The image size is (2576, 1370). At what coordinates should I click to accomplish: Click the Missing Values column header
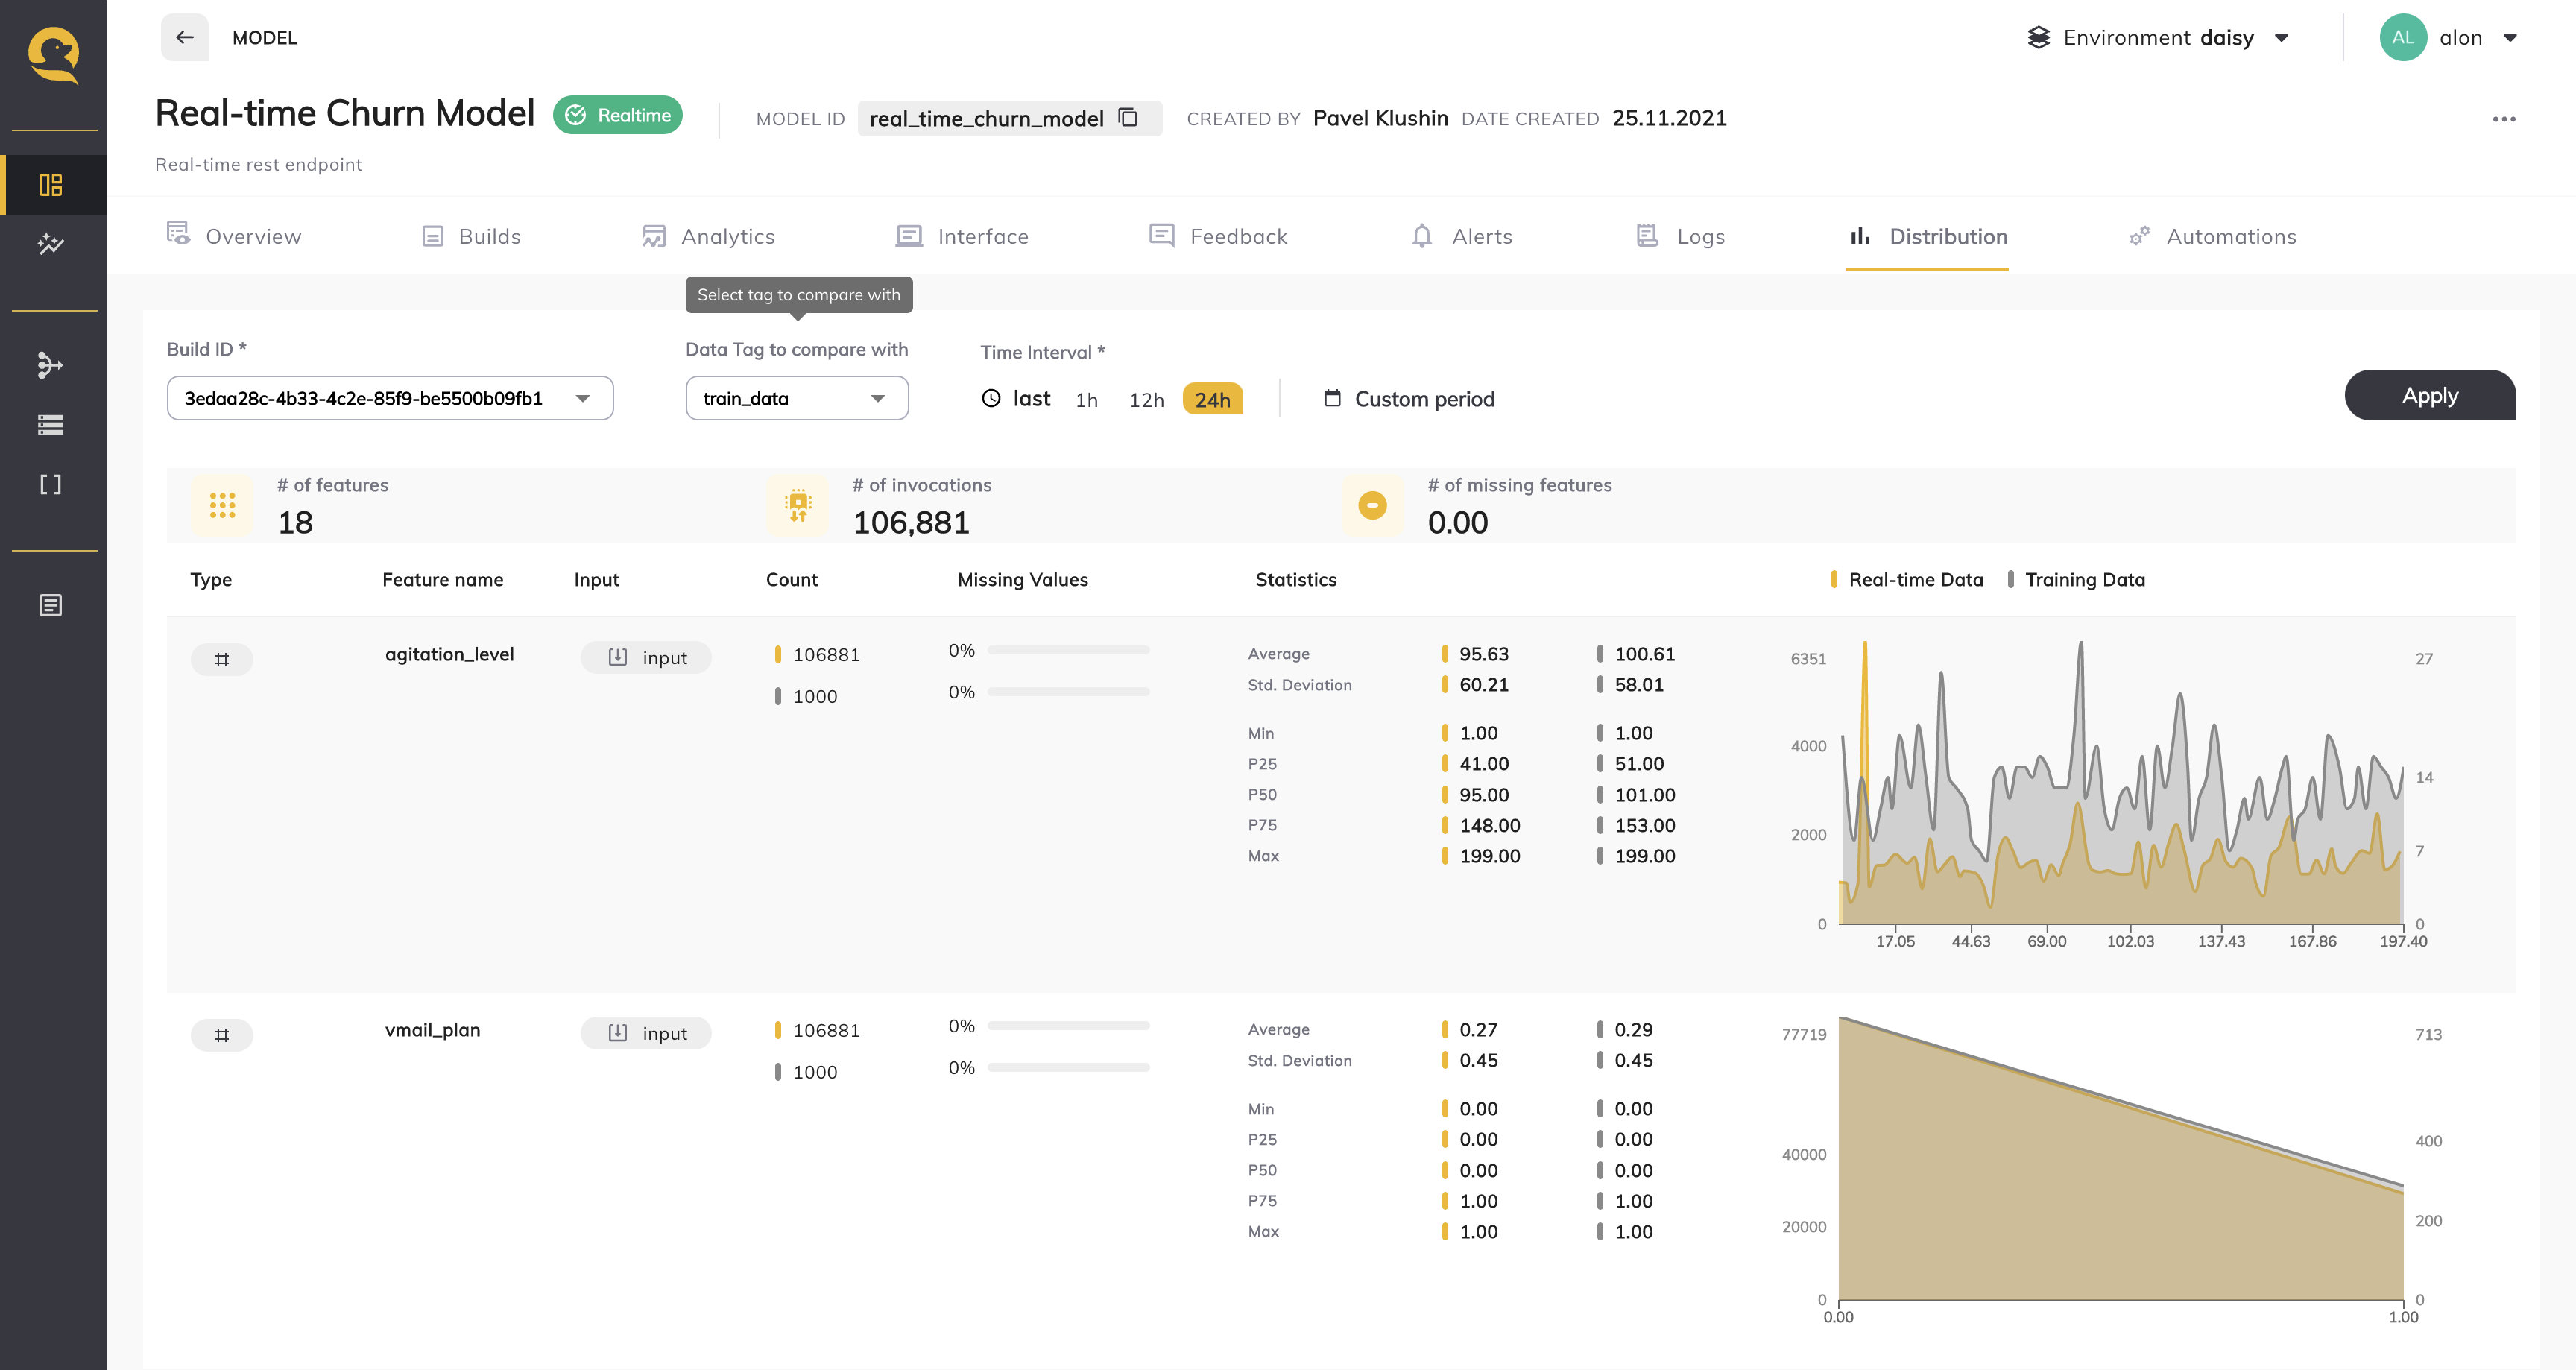click(x=1022, y=580)
